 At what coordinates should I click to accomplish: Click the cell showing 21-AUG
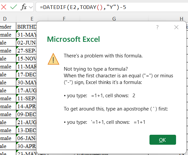(x=26, y=122)
